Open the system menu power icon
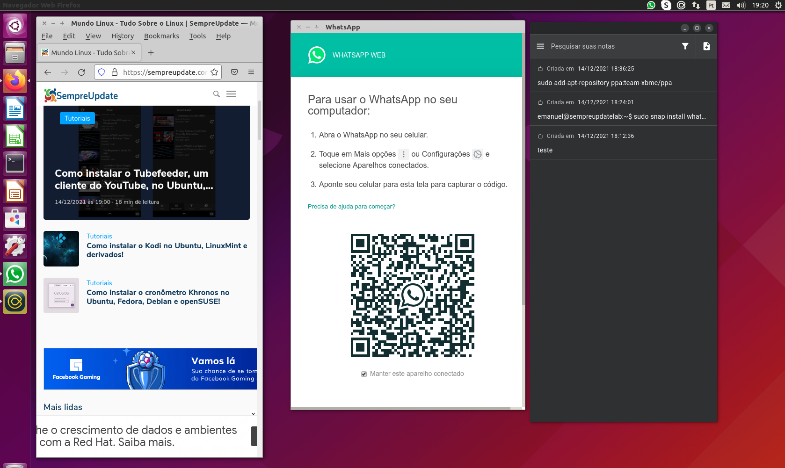The image size is (785, 468). pos(778,5)
